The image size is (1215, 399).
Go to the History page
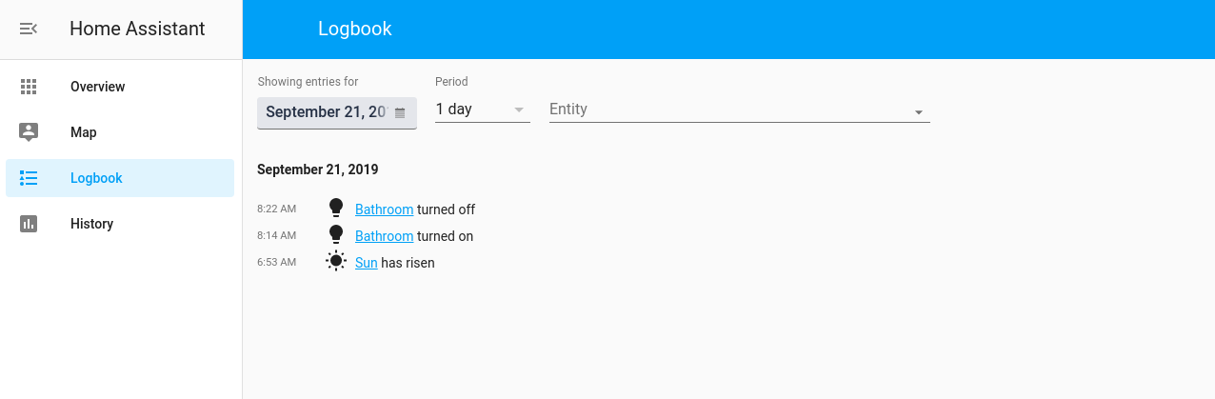click(120, 224)
